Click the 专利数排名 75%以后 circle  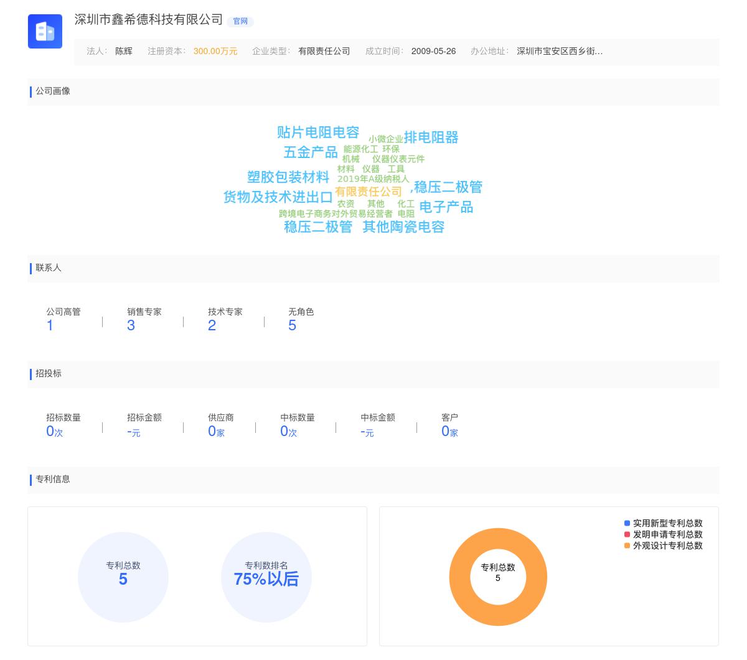click(x=266, y=577)
